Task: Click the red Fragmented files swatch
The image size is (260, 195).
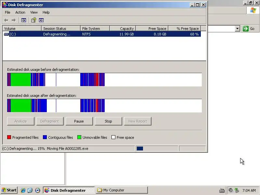Action: [x=9, y=137]
